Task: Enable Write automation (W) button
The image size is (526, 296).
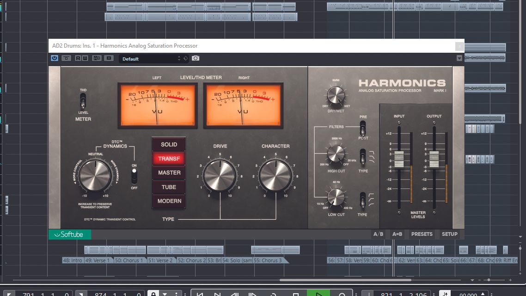Action: coord(85,58)
